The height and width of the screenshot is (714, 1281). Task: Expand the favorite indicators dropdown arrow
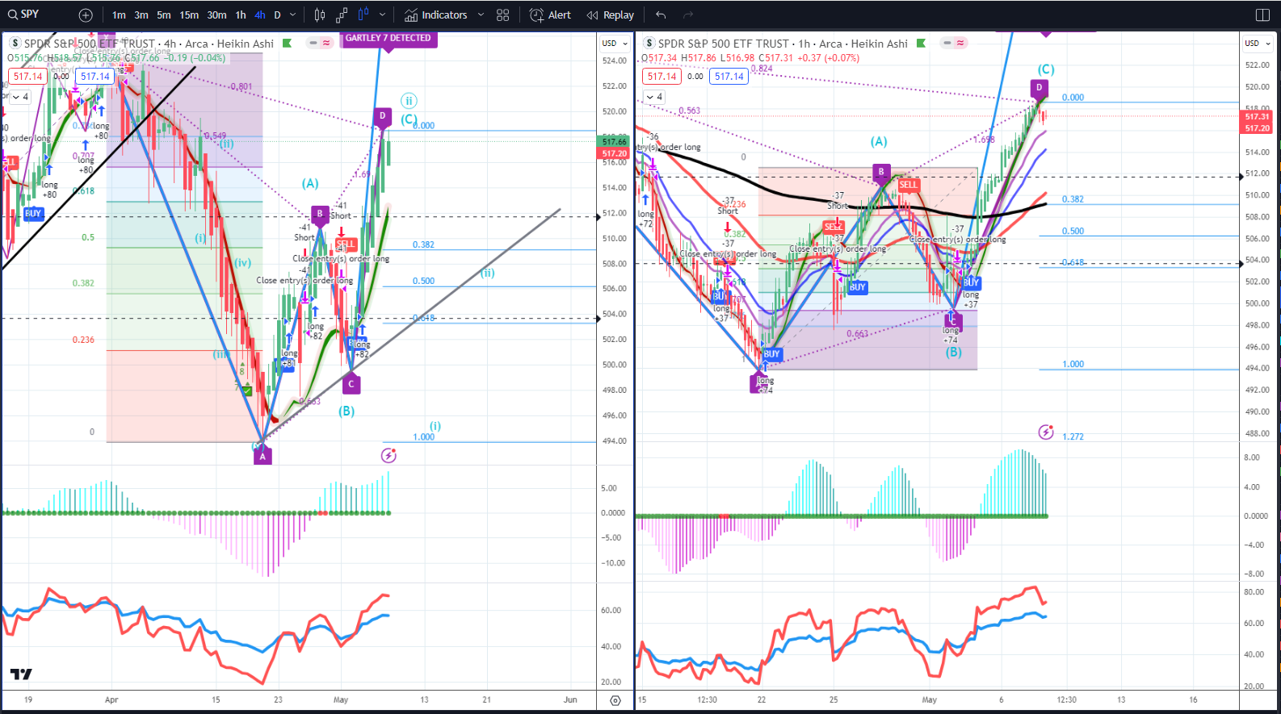[481, 15]
